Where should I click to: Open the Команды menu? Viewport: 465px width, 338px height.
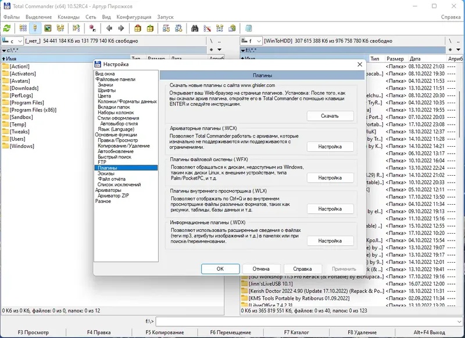[x=69, y=17]
